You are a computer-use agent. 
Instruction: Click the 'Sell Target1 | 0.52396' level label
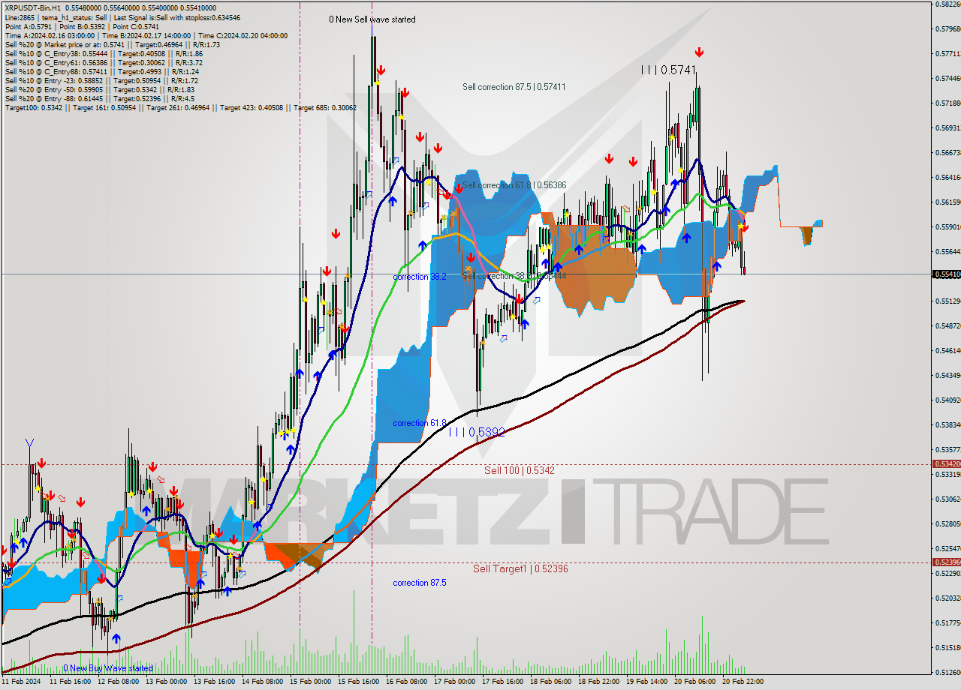[520, 568]
